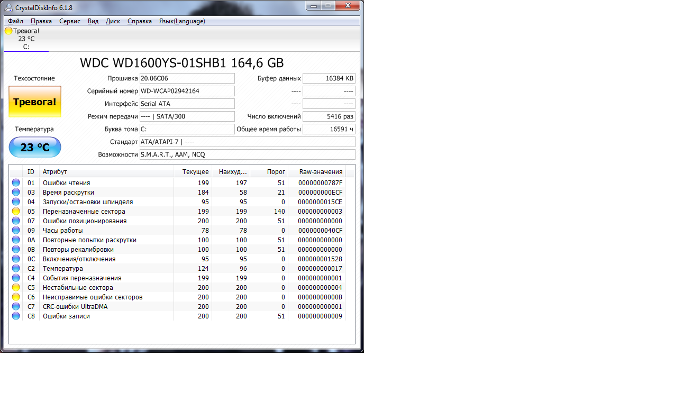
Task: Open the Файл menu
Action: point(15,21)
